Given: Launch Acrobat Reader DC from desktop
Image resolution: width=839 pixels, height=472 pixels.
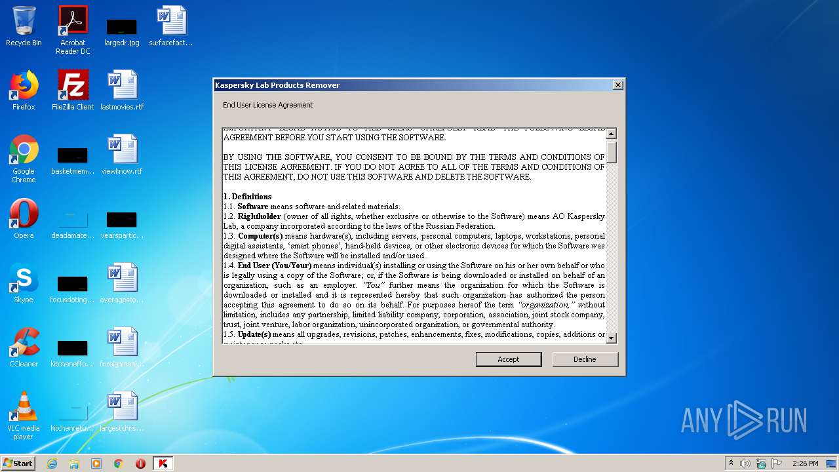Looking at the screenshot, I should coord(73,30).
